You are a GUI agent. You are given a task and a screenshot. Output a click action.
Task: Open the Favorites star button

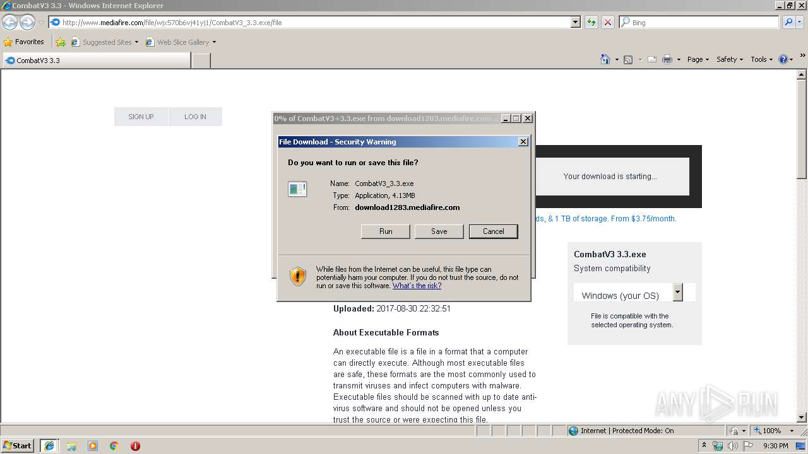[x=24, y=42]
